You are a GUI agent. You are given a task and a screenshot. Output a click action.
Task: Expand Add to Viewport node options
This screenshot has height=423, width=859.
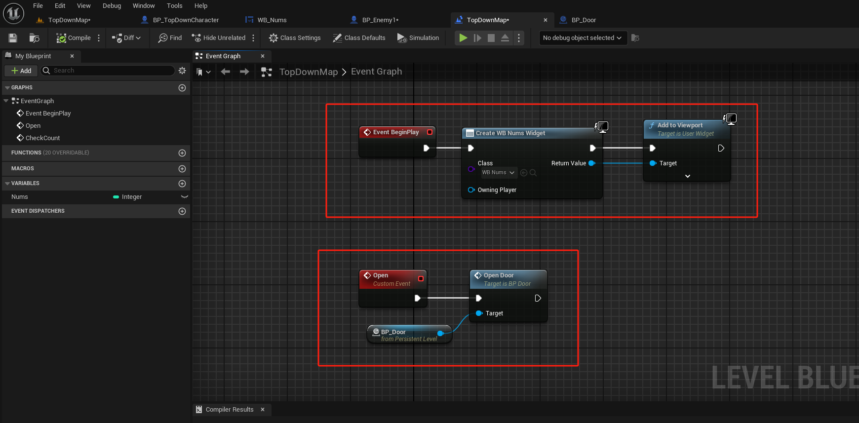(x=688, y=176)
